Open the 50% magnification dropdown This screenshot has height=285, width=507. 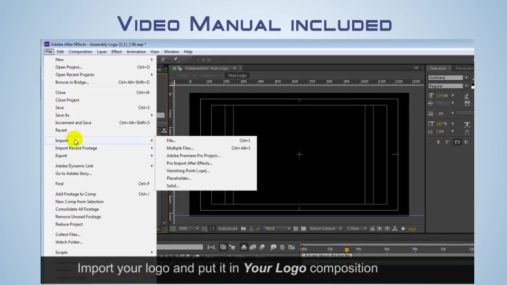click(x=189, y=229)
